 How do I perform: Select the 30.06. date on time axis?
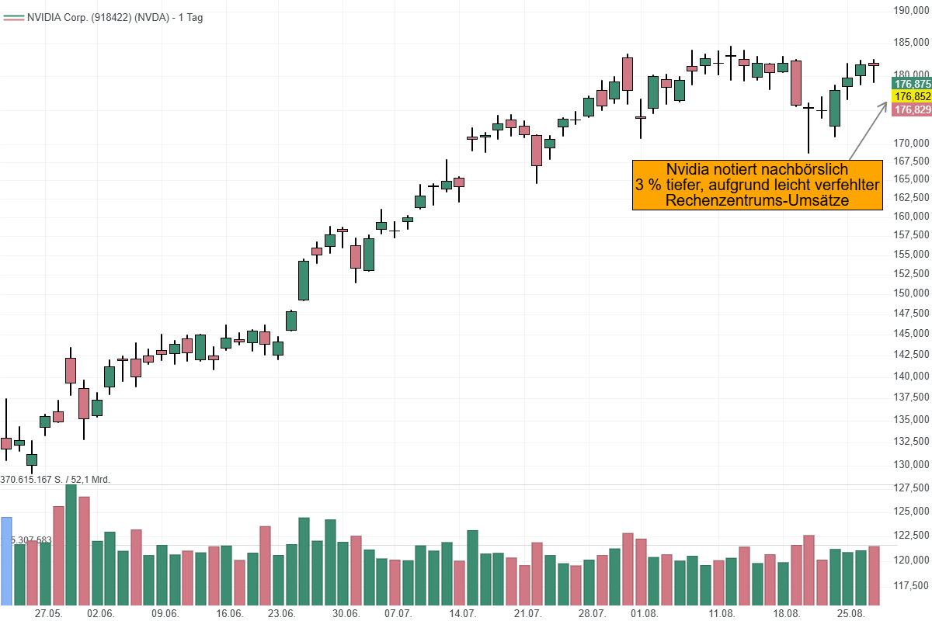pos(346,613)
